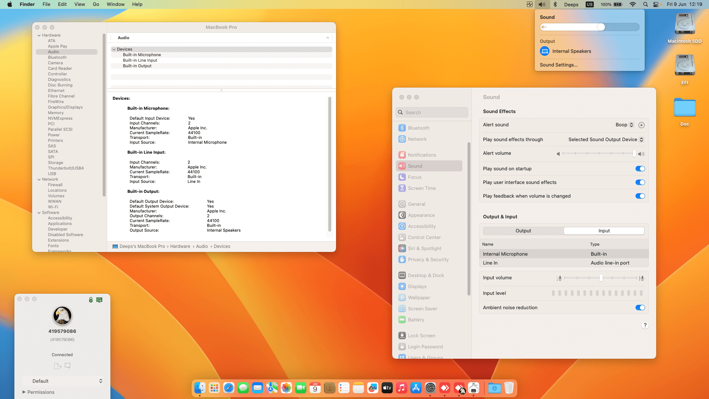Toggle Play feedback when volume is changed

tap(640, 196)
